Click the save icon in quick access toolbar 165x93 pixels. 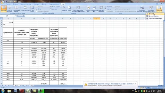point(6,1)
